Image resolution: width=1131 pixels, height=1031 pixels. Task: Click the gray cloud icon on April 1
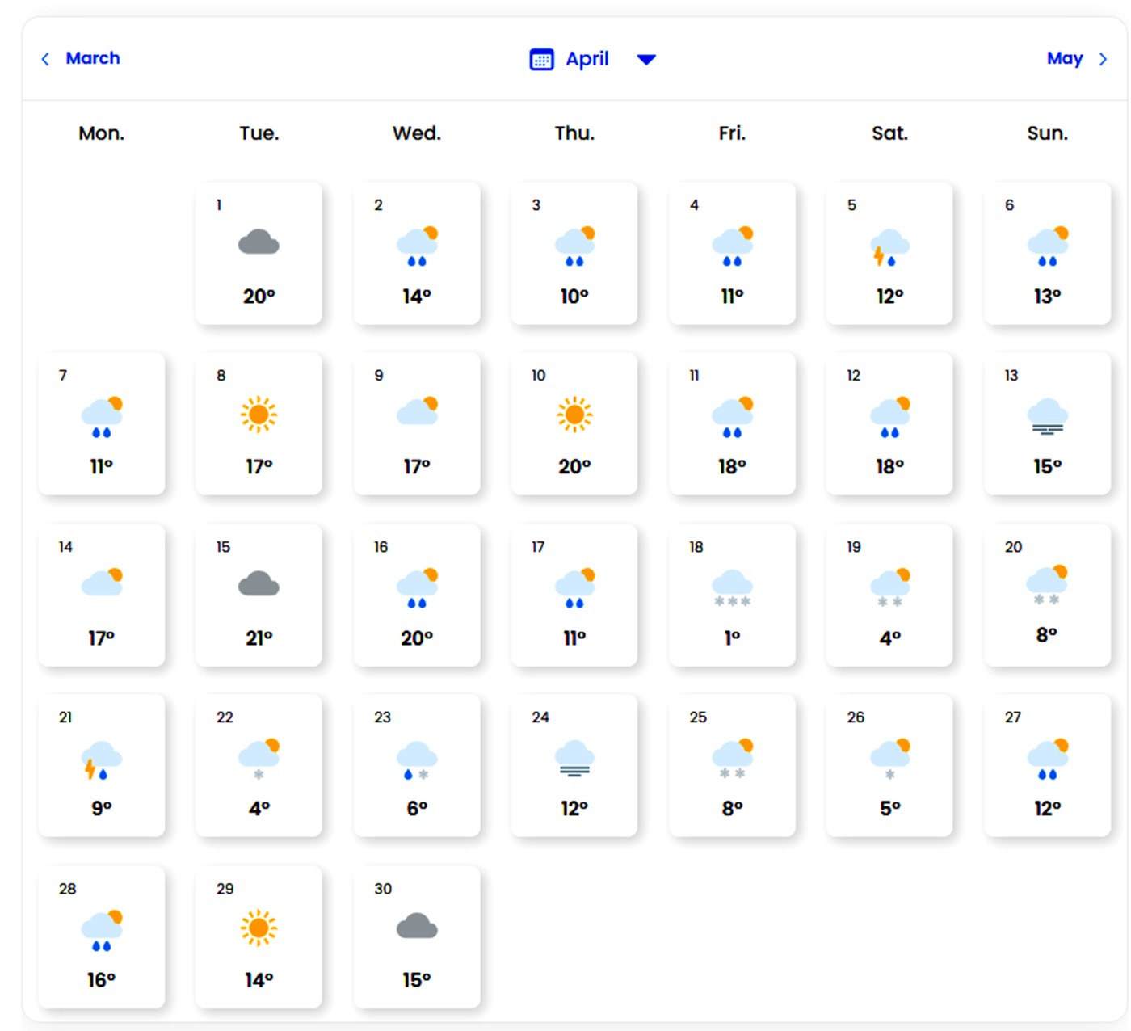tap(259, 242)
